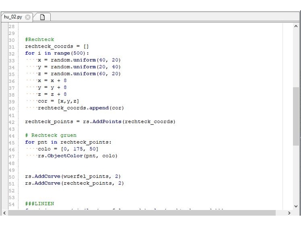Click the 'x = x + 8' line
This screenshot has width=301, height=226.
tap(52, 81)
